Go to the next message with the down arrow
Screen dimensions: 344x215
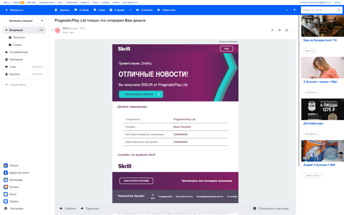[294, 10]
